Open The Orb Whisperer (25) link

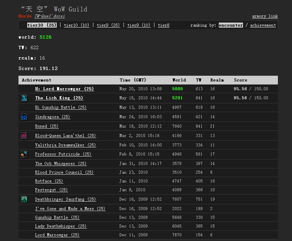[61, 164]
